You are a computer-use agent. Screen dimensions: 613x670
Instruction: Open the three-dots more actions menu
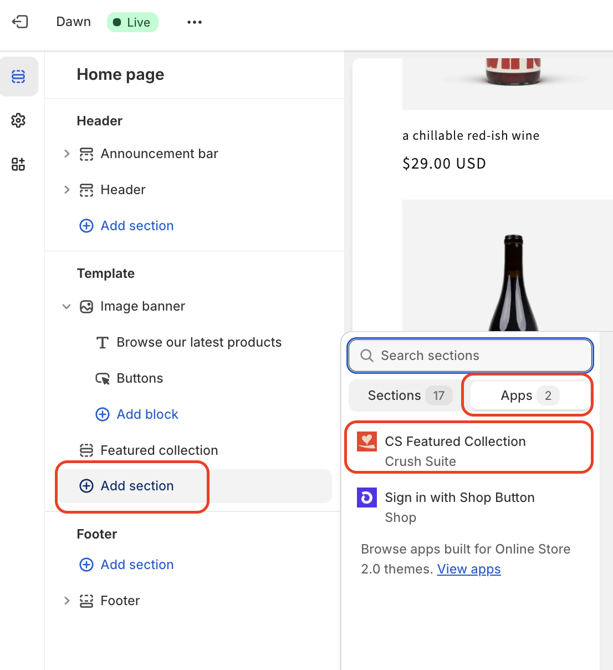pyautogui.click(x=195, y=22)
